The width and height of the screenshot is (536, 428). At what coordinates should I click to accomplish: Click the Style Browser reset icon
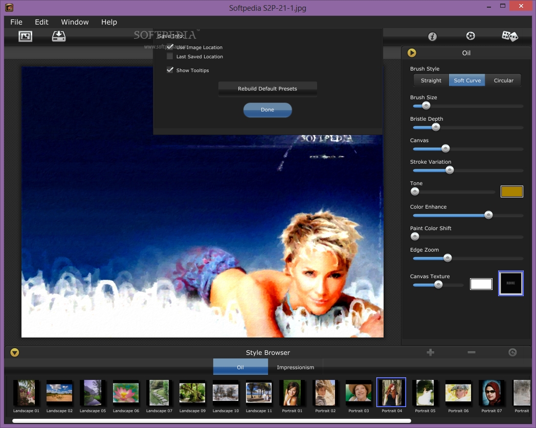pyautogui.click(x=512, y=352)
